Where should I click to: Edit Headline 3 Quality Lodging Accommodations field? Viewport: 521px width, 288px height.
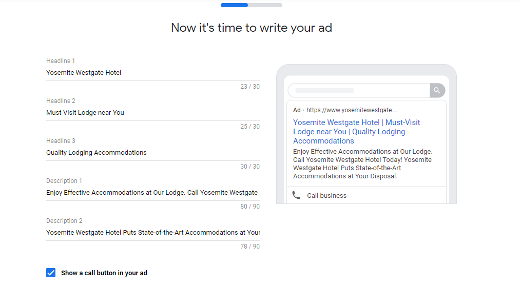[153, 153]
